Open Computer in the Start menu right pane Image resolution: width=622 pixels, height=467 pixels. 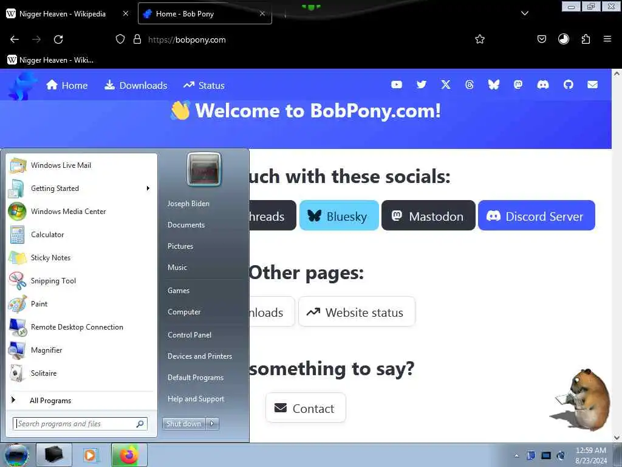183,312
